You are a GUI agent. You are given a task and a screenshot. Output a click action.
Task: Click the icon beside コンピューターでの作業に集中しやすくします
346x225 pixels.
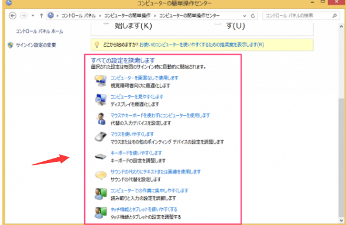(101, 194)
